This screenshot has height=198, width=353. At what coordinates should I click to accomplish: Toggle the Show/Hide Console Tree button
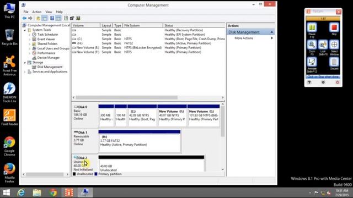[45, 18]
